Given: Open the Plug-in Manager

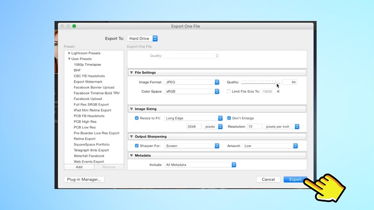Looking at the screenshot, I should (84, 179).
